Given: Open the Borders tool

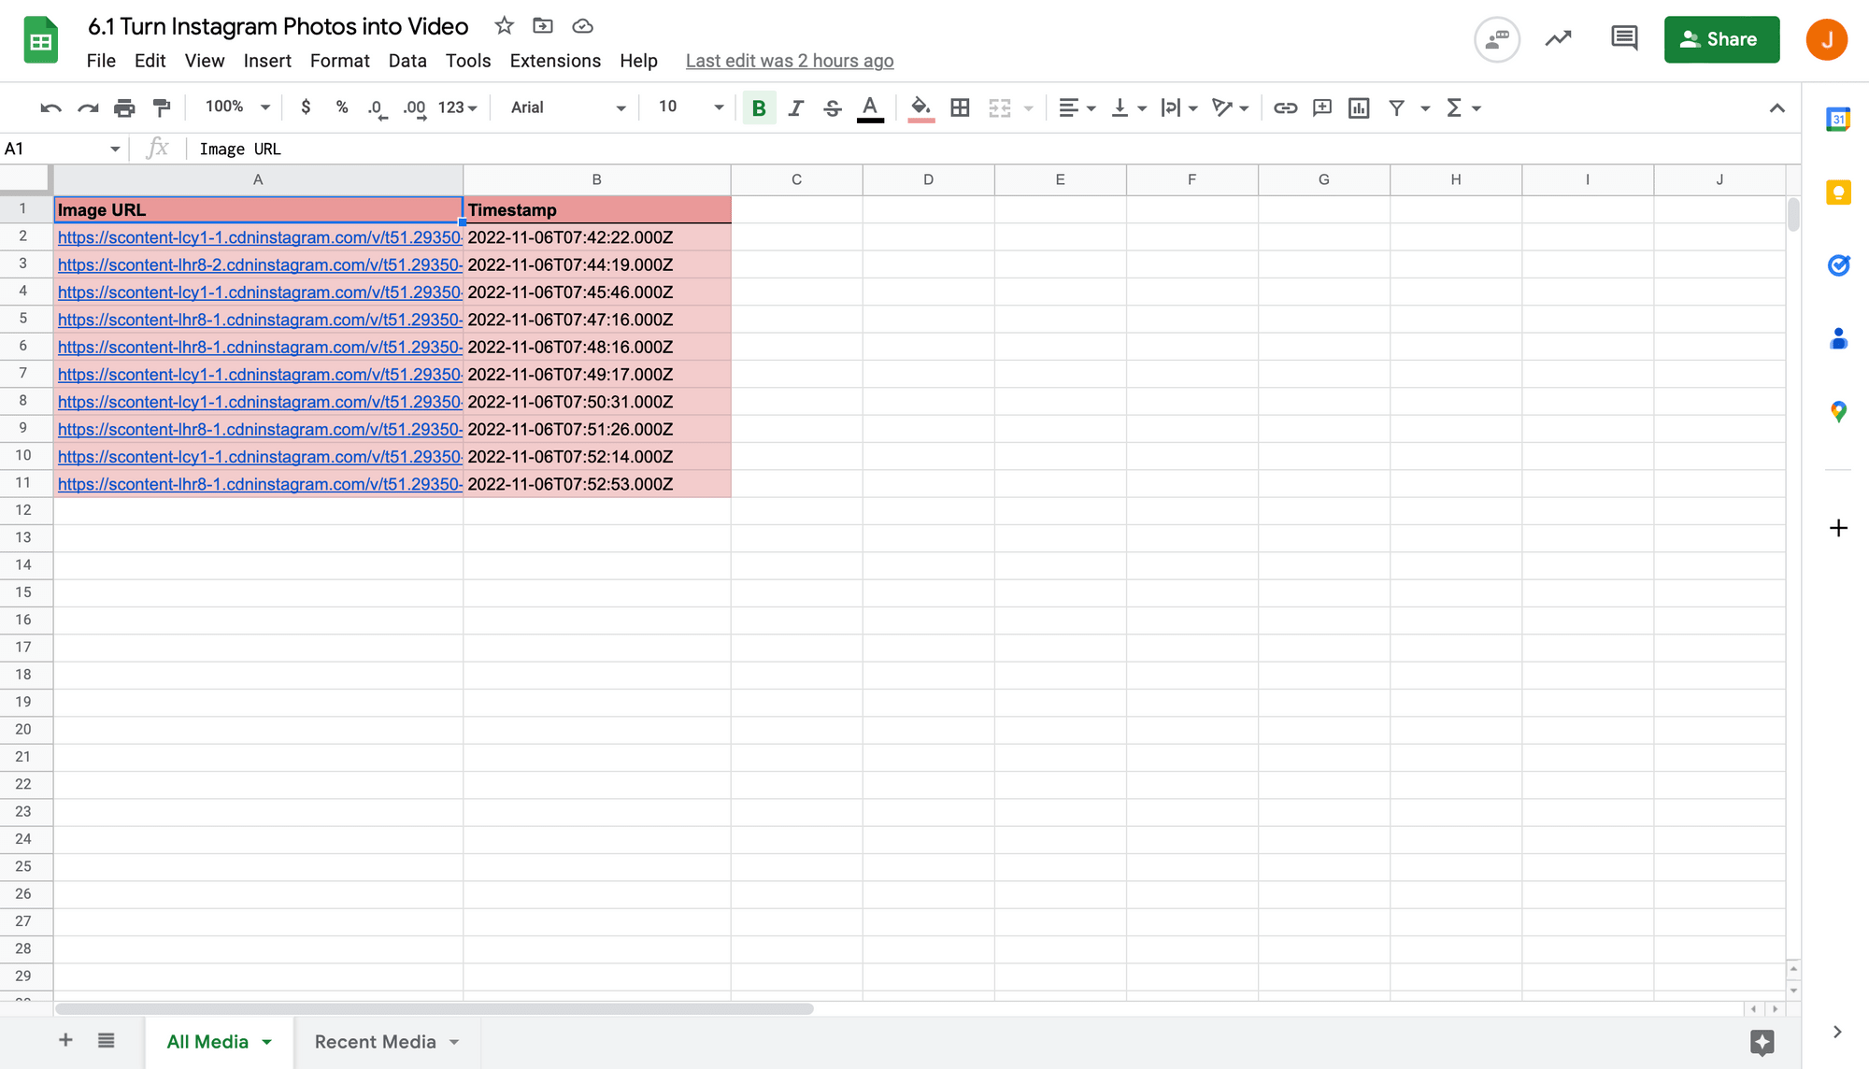Looking at the screenshot, I should [x=960, y=107].
